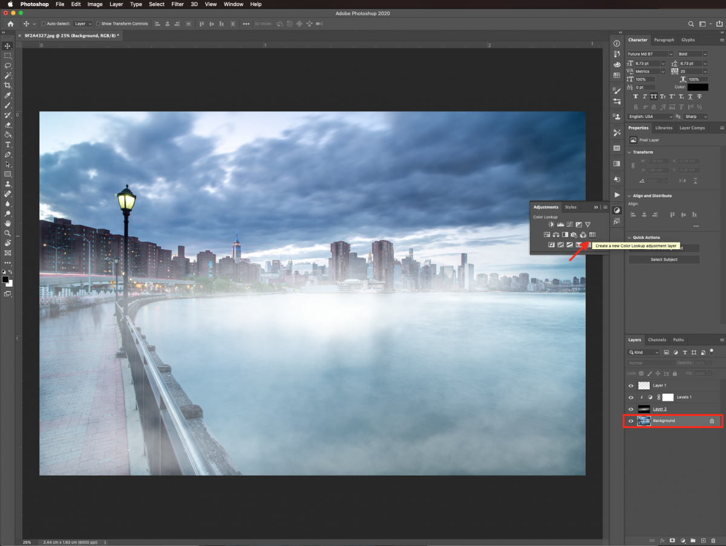Hide the Background layer

(x=631, y=421)
